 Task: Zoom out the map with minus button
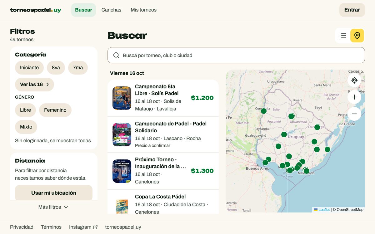click(x=354, y=114)
